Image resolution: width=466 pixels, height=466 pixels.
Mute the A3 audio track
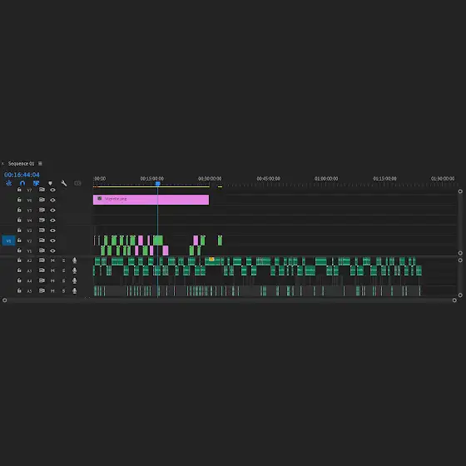[52, 270]
